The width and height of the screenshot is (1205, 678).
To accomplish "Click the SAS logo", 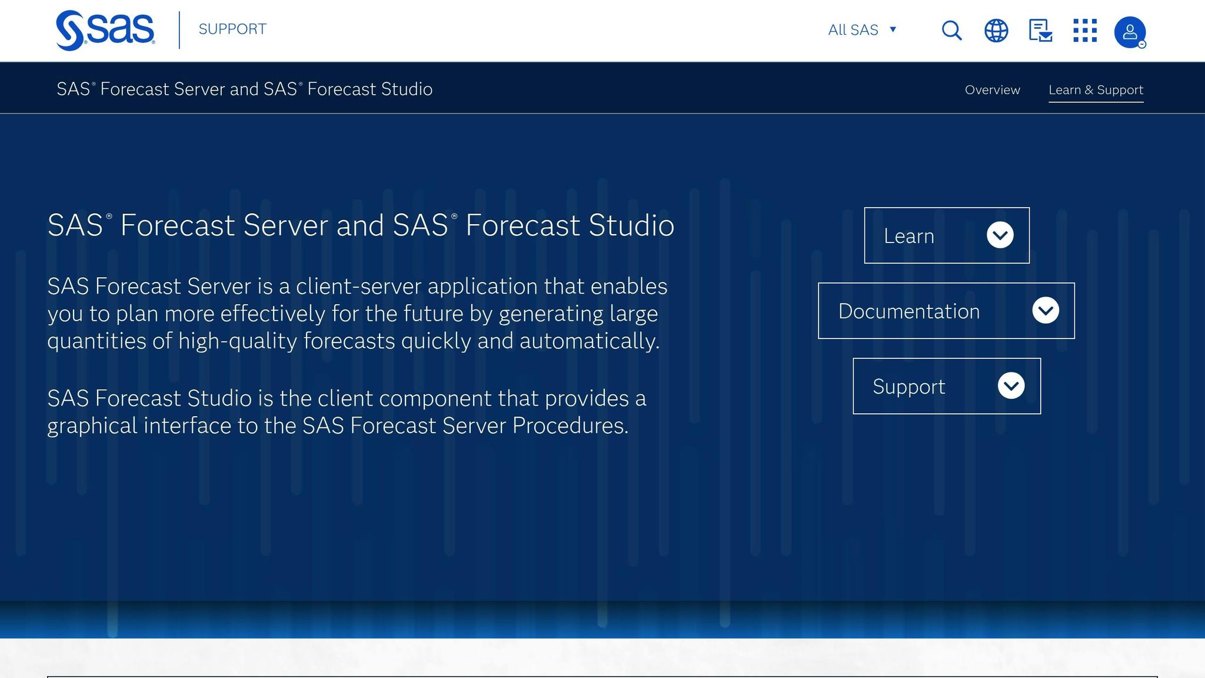I will coord(104,29).
